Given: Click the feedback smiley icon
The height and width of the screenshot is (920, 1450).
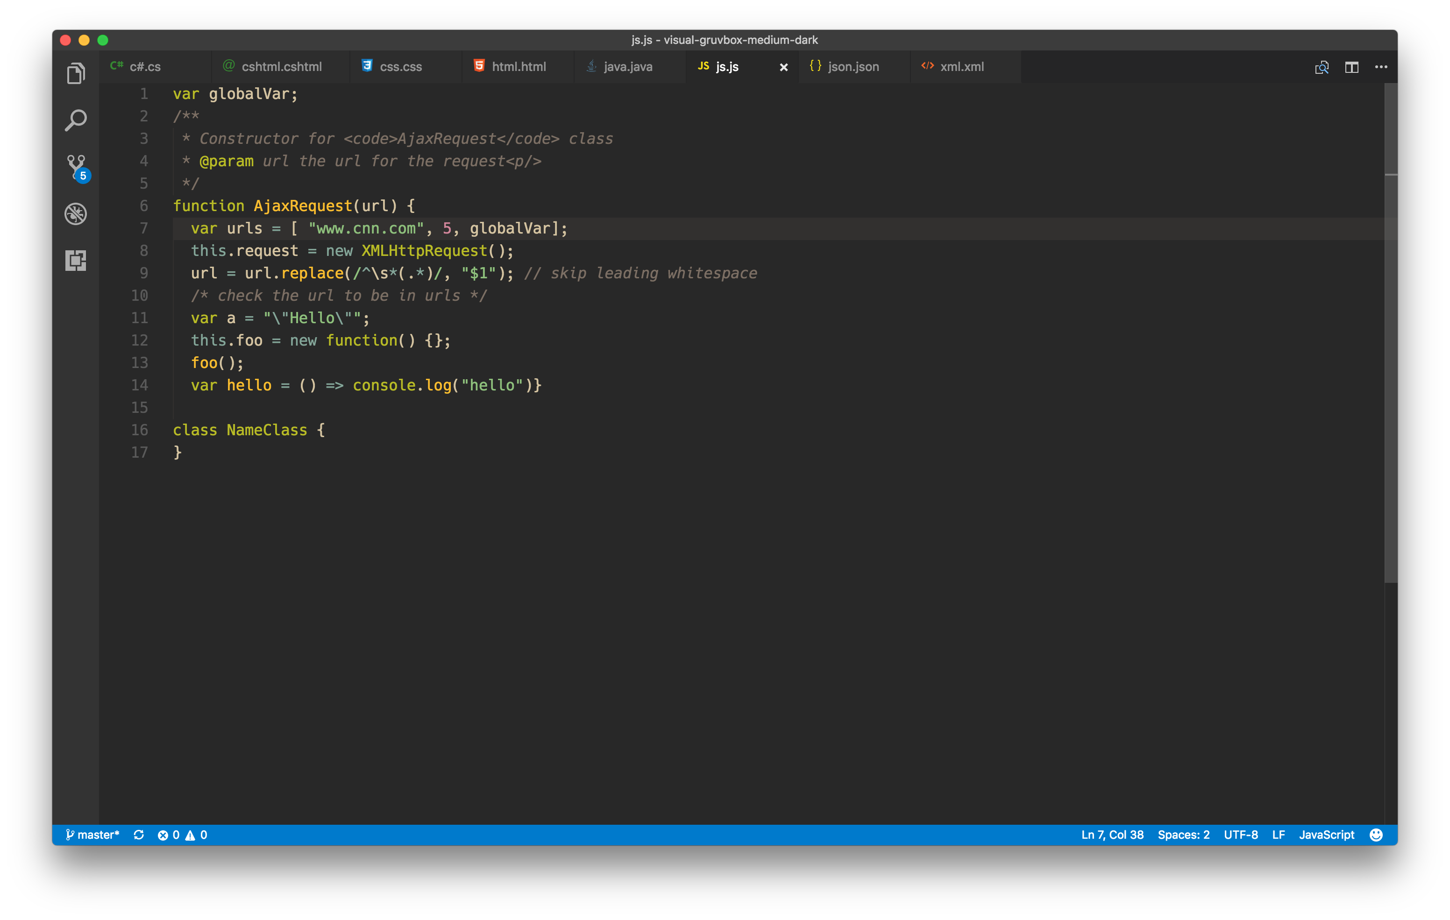Looking at the screenshot, I should pyautogui.click(x=1376, y=835).
